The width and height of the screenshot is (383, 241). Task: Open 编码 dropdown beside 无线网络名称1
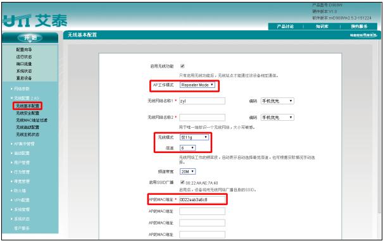click(277, 101)
